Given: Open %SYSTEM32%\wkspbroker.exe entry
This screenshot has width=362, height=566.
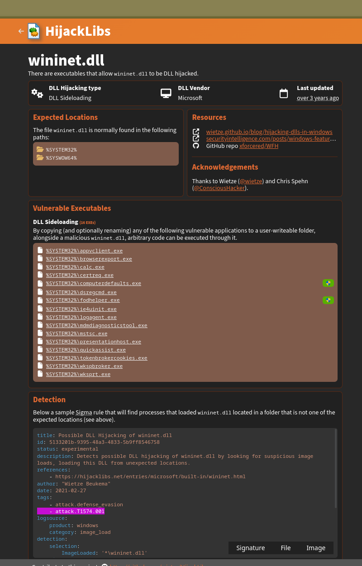Looking at the screenshot, I should (x=84, y=366).
